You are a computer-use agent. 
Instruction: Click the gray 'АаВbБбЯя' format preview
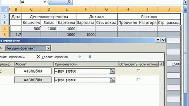pyautogui.click(x=33, y=80)
